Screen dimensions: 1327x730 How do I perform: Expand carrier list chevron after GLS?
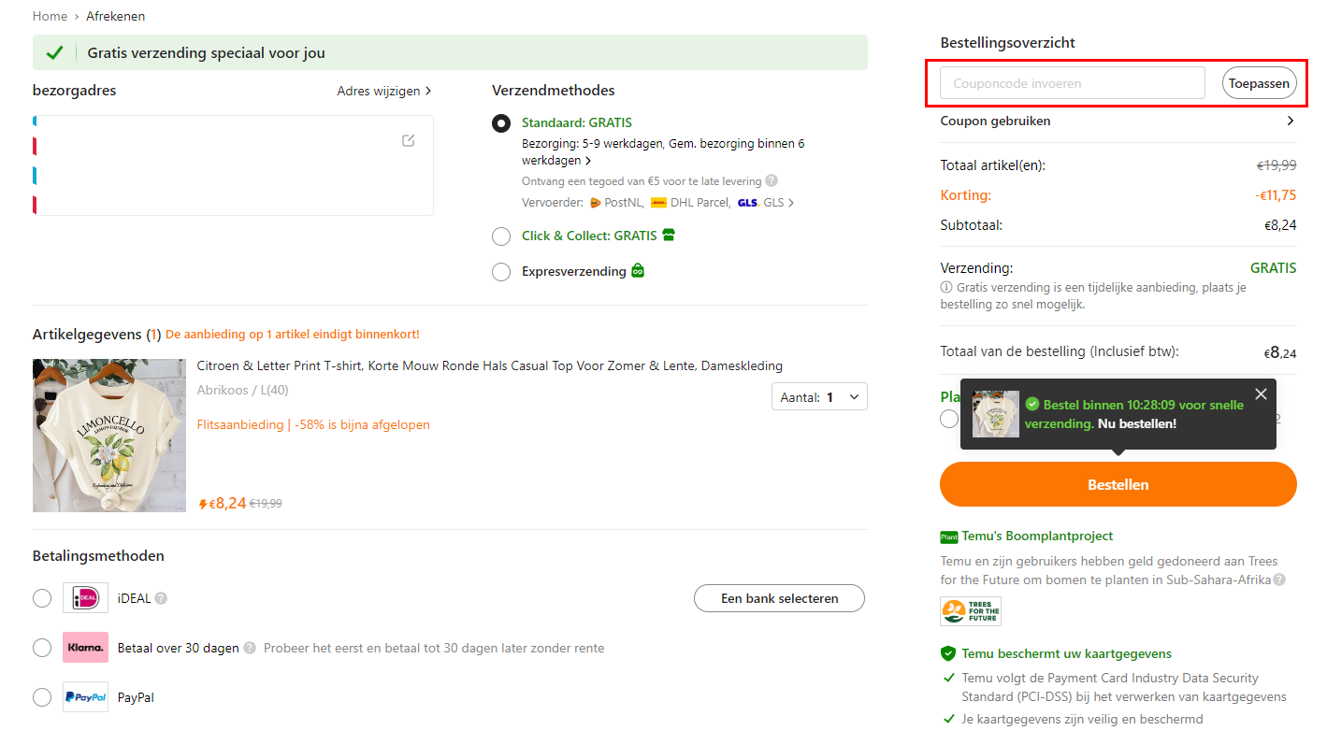pos(791,203)
